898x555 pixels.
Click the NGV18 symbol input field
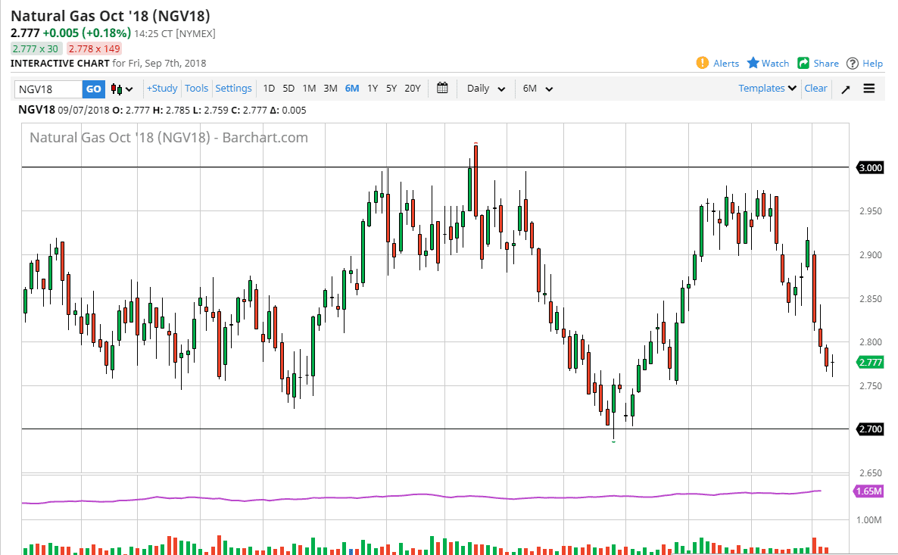tap(48, 89)
